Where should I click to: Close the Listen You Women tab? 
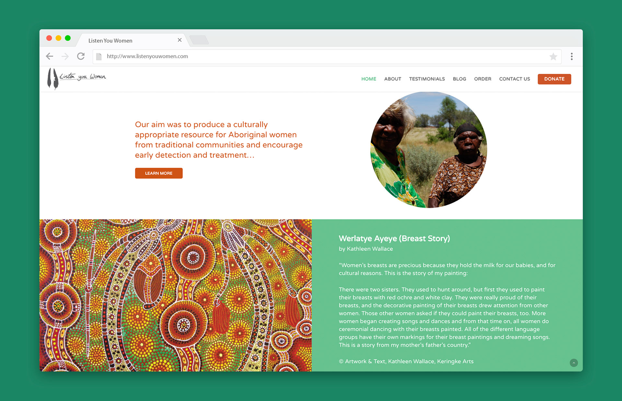point(179,40)
